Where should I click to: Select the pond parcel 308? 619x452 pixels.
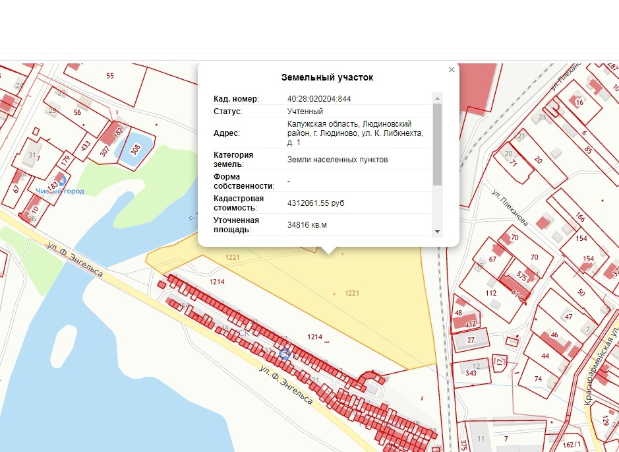point(135,150)
